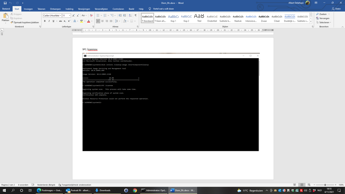Viewport: 345px width, 194px height.
Task: Justify the paragraph text
Action: (111, 21)
